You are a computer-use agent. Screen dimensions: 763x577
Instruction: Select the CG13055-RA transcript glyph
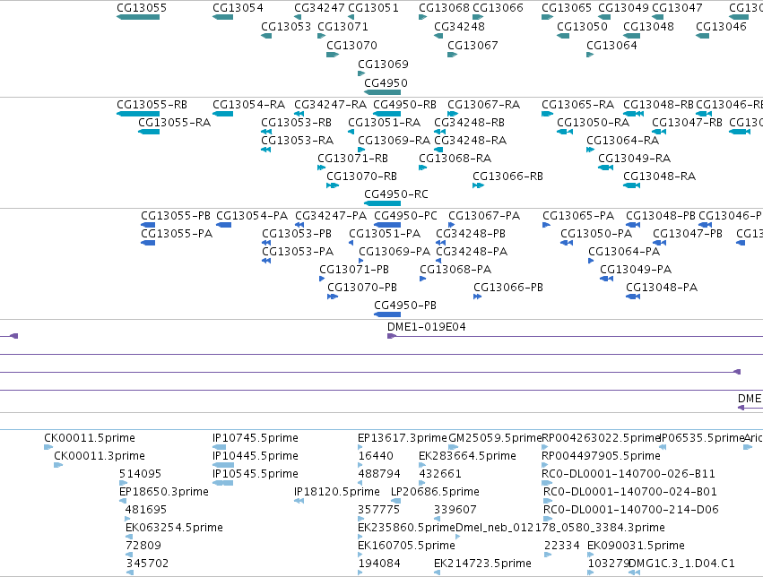pos(149,132)
